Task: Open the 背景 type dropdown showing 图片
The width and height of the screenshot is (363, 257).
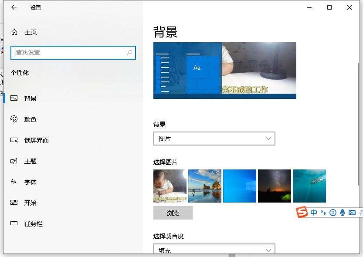Action: pyautogui.click(x=214, y=138)
